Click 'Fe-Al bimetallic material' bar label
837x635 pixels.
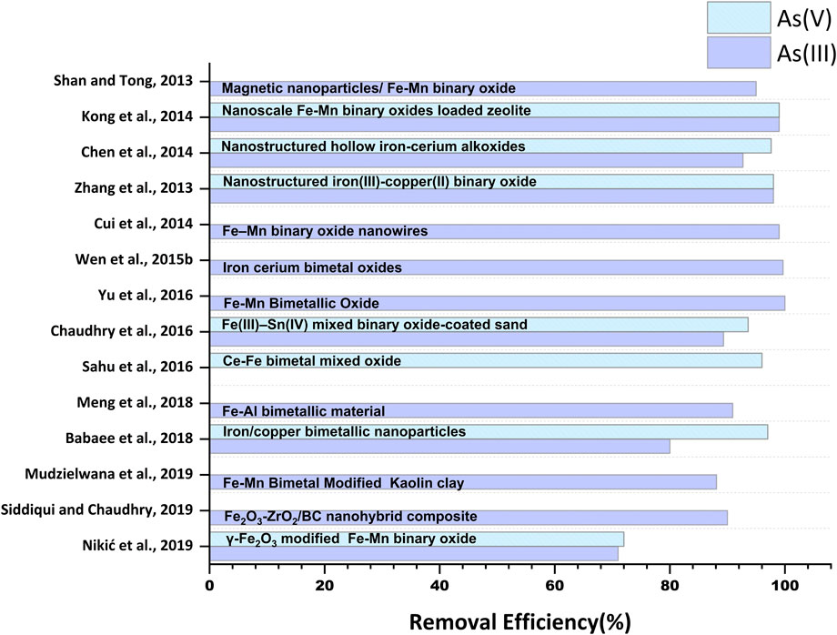pyautogui.click(x=304, y=411)
